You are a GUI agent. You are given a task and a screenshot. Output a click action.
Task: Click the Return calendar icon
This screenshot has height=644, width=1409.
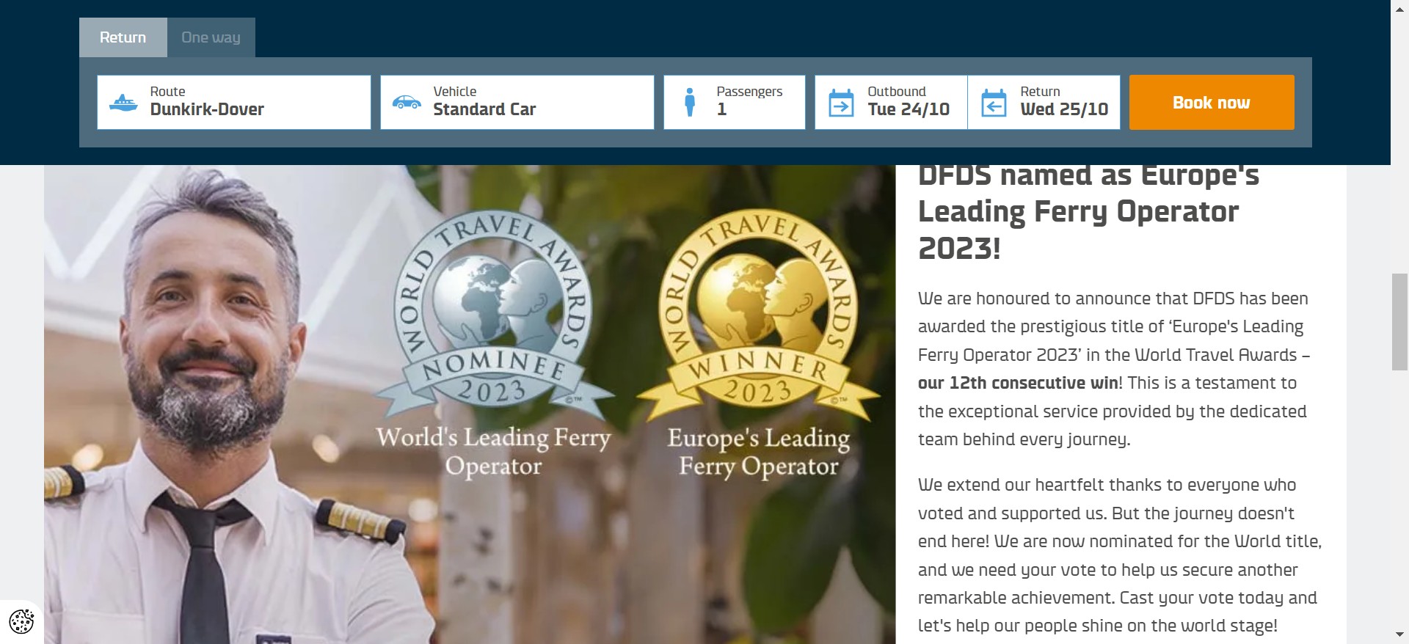pos(994,103)
